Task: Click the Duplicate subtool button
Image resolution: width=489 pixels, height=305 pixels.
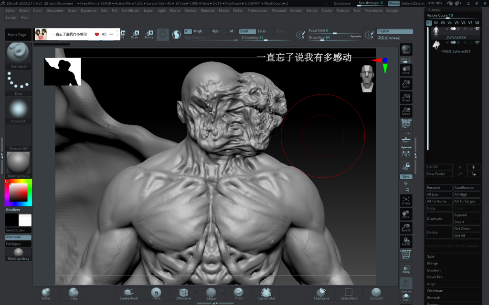Action: pyautogui.click(x=439, y=218)
